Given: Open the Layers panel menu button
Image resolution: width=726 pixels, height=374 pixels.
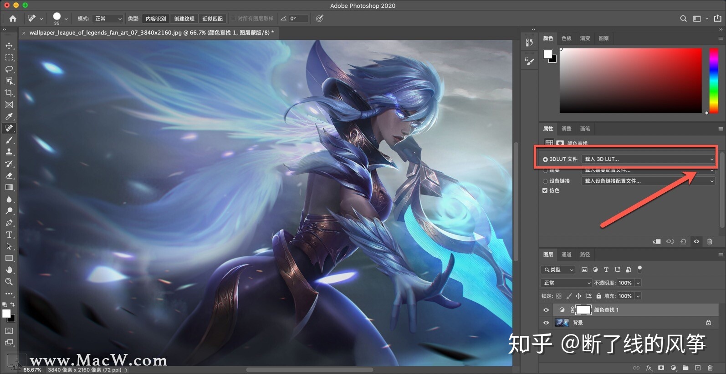Looking at the screenshot, I should tap(721, 255).
